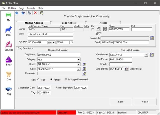Expand the Veterinarian dropdown

pyautogui.click(x=146, y=55)
